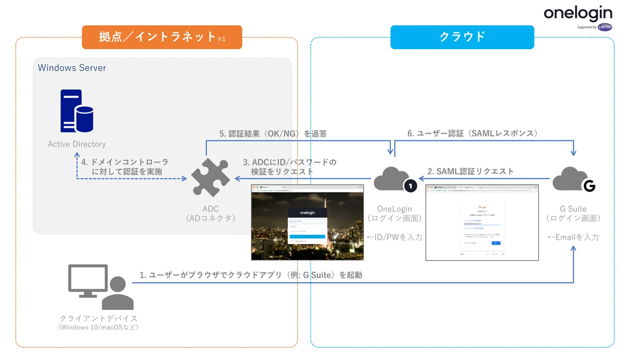Click the user silhouette beside the monitor

pyautogui.click(x=117, y=293)
